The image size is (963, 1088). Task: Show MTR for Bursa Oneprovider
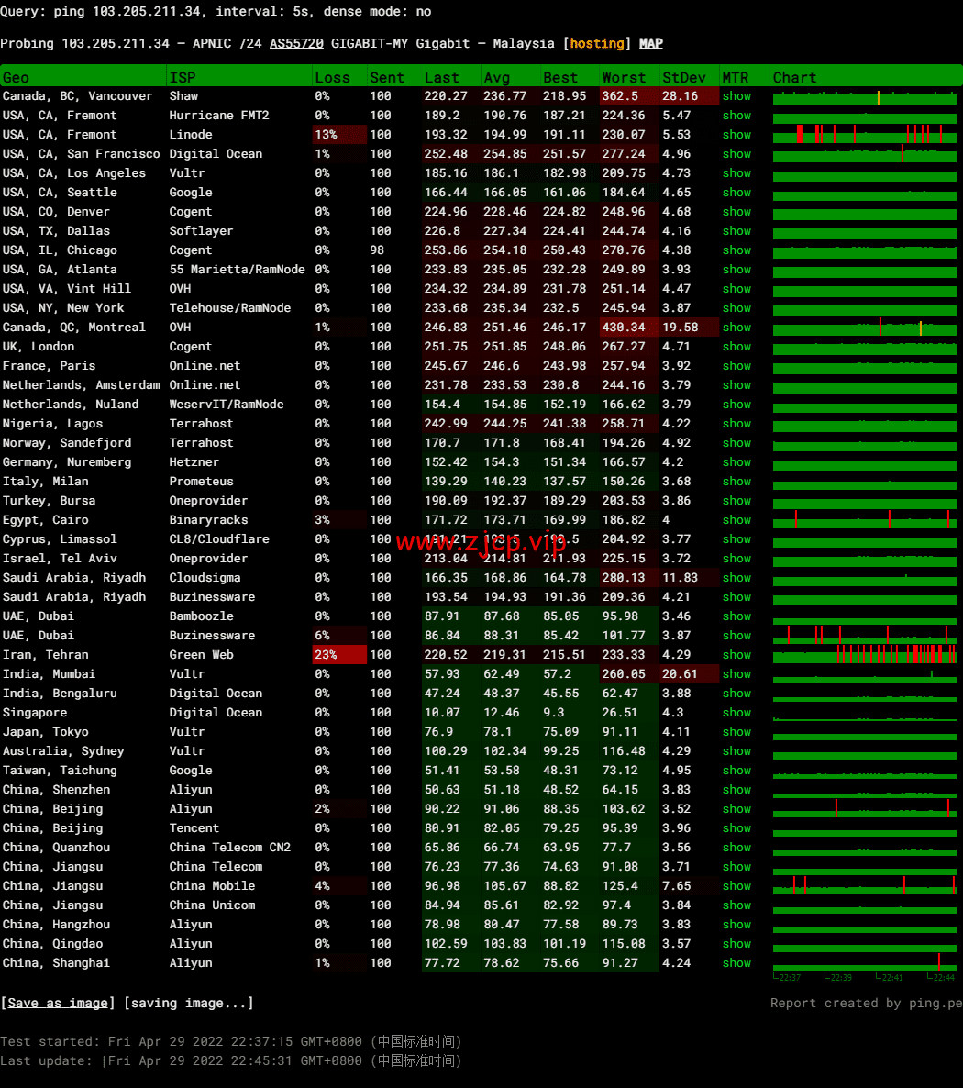pos(736,501)
